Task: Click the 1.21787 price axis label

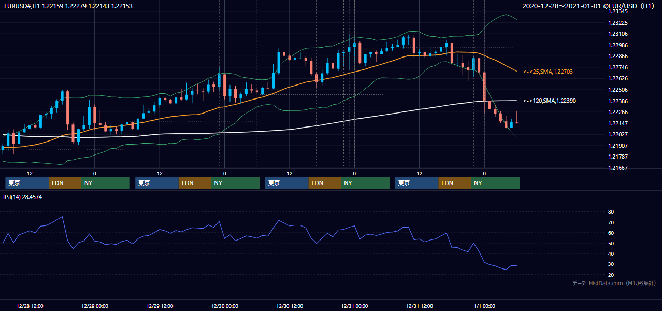Action: pyautogui.click(x=618, y=157)
